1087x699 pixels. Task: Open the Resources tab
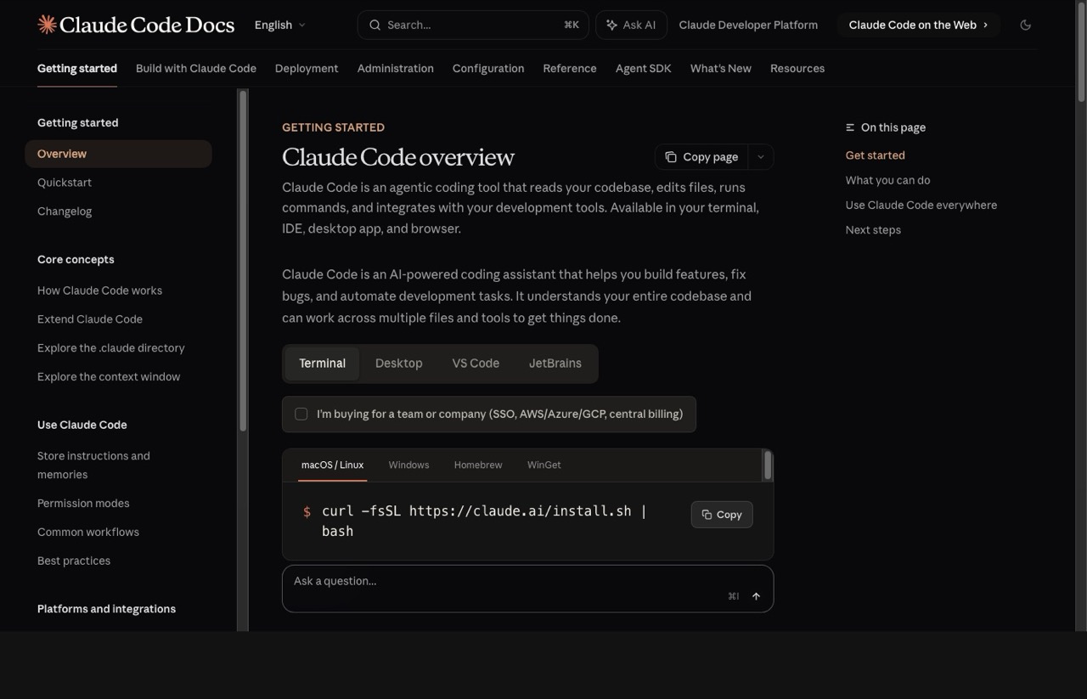pos(797,68)
